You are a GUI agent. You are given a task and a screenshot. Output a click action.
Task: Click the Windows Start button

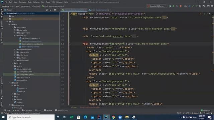tap(3, 117)
